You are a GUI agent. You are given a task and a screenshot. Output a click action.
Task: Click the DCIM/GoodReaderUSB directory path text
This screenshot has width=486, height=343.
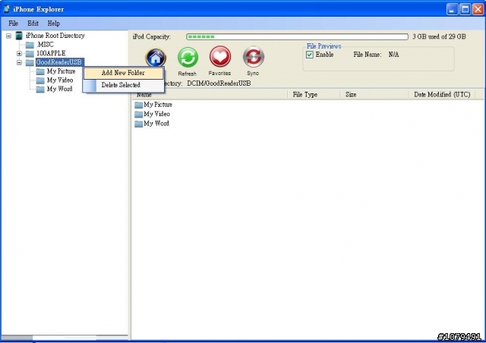click(219, 83)
